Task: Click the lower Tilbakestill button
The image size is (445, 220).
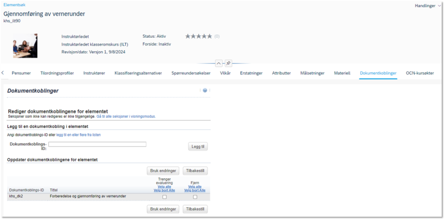Action: pos(195,209)
